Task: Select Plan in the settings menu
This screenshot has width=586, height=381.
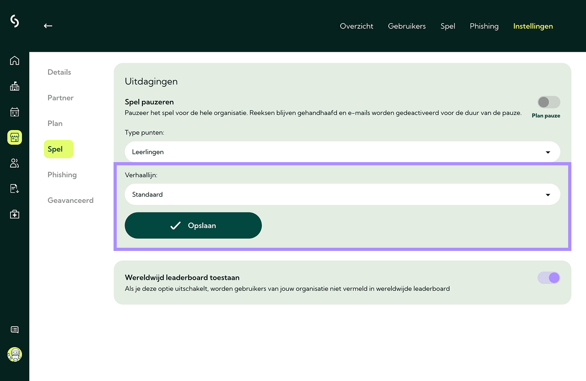Action: tap(55, 123)
